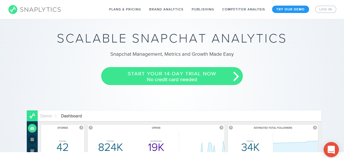Expand the Stories card arrow
Screen dimensions: 344x158
pyautogui.click(x=81, y=128)
